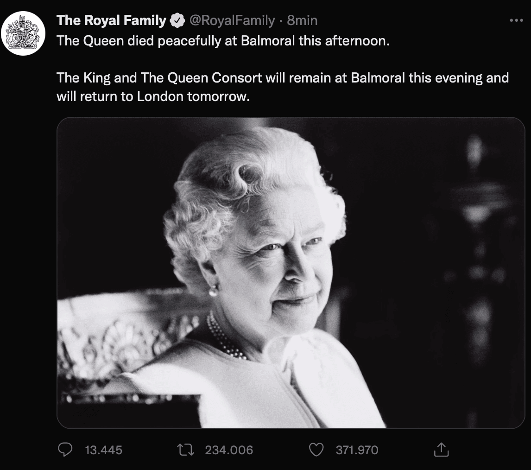Click the 234.006 retweets count
531x470 pixels.
[229, 450]
